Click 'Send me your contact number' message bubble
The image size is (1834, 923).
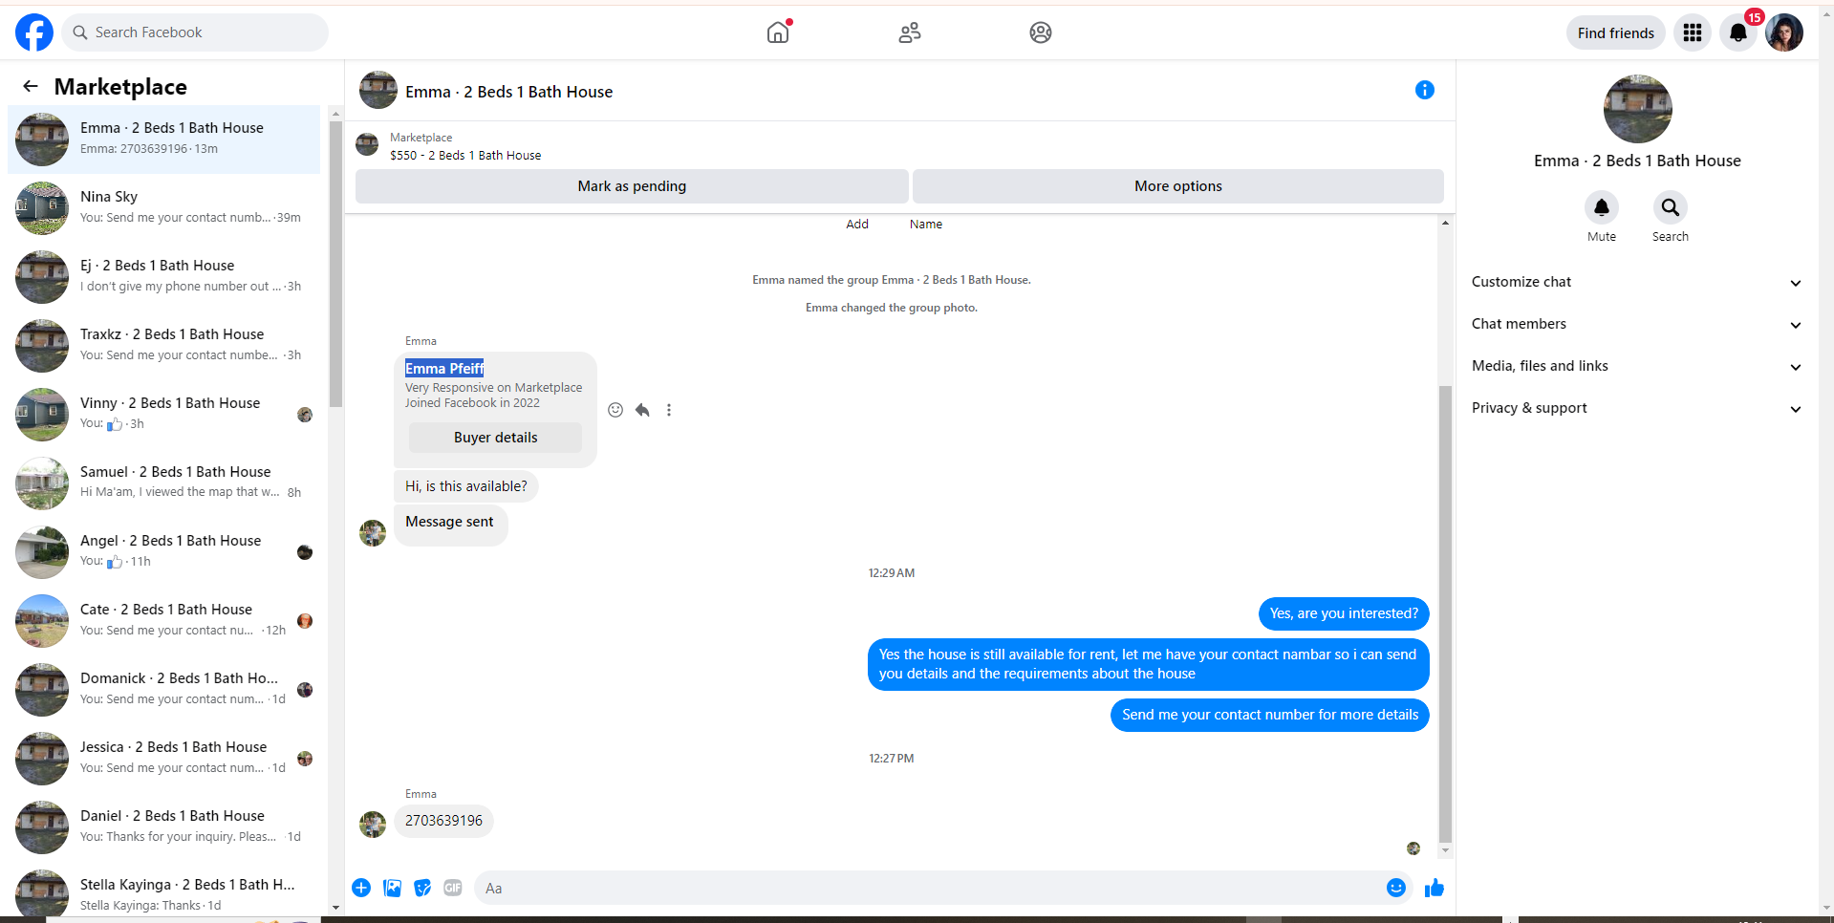pos(1270,715)
